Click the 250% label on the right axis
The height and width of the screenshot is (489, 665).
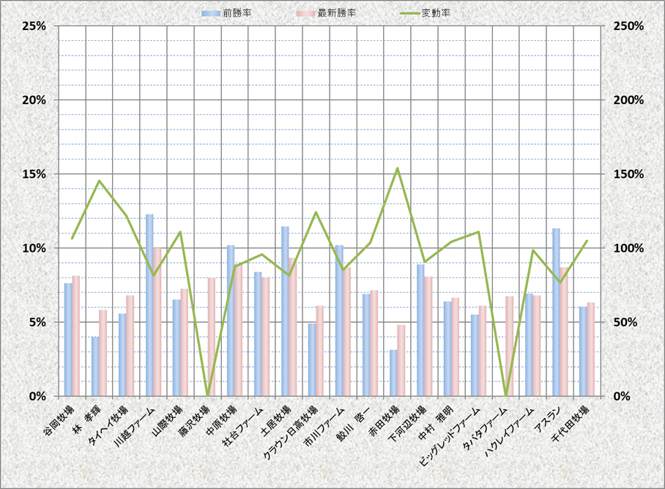(x=628, y=26)
